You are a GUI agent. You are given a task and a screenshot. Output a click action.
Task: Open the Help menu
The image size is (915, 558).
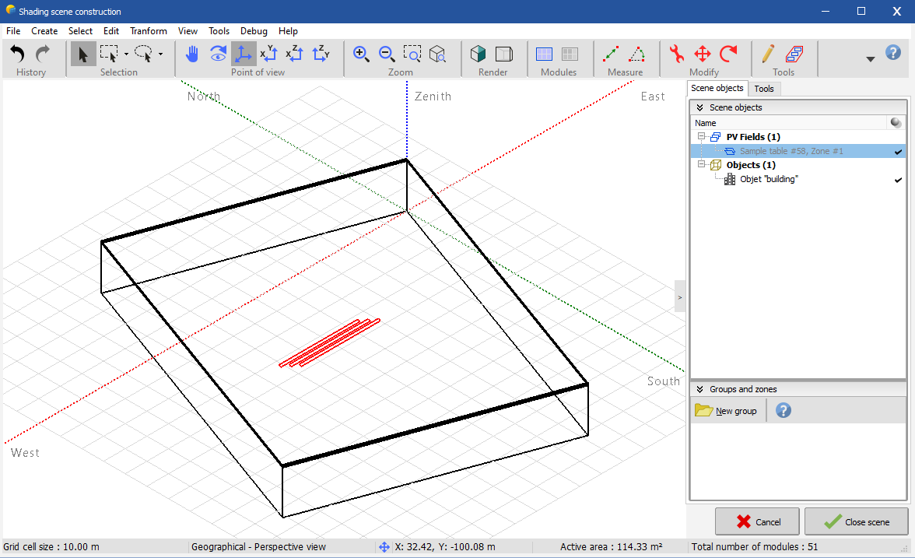(x=288, y=31)
